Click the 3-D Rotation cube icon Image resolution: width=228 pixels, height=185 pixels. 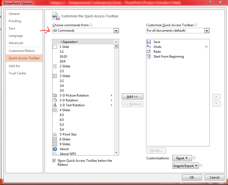click(x=55, y=100)
